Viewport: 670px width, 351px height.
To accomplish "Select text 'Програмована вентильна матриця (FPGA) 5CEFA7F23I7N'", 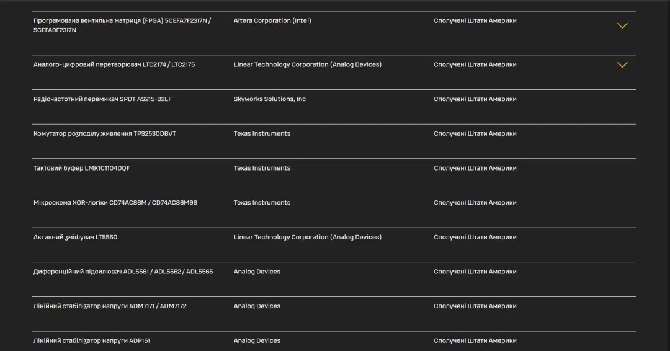I will coord(120,20).
